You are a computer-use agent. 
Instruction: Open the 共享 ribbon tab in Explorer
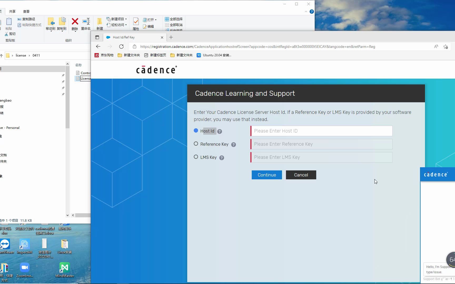coord(12,11)
